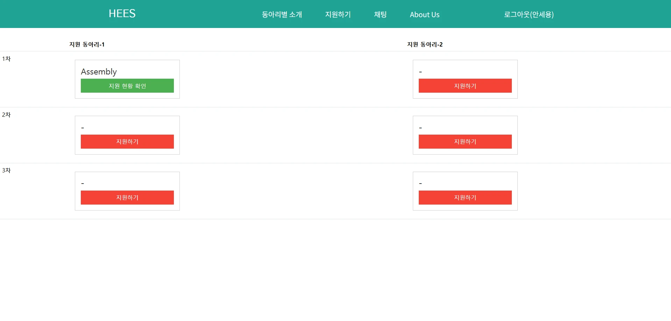Select About Us in the navigation bar
This screenshot has height=321, width=671.
pyautogui.click(x=424, y=15)
